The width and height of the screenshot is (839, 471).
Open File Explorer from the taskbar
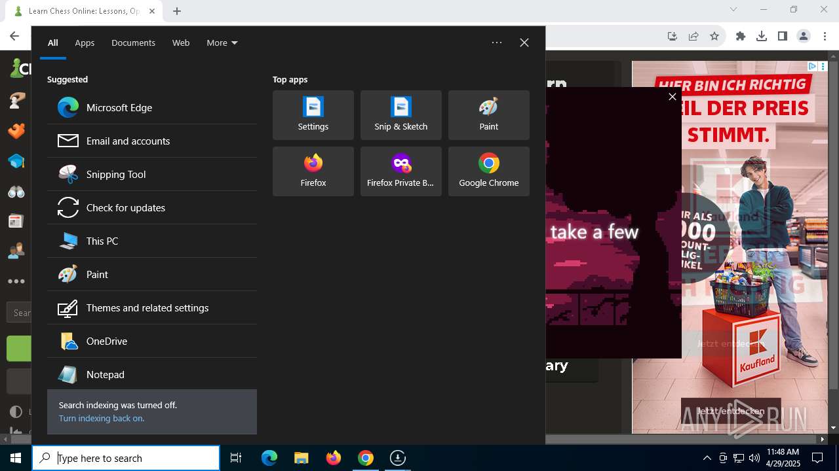(302, 458)
